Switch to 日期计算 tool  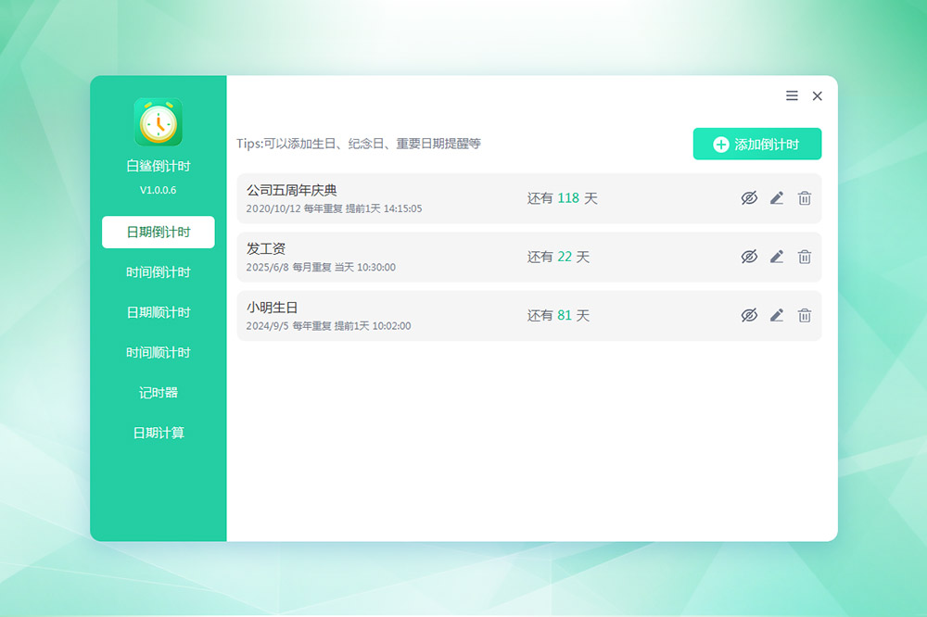point(159,433)
